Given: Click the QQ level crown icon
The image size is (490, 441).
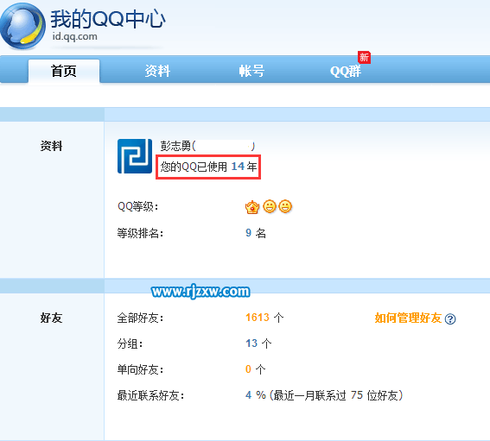Looking at the screenshot, I should pos(252,207).
